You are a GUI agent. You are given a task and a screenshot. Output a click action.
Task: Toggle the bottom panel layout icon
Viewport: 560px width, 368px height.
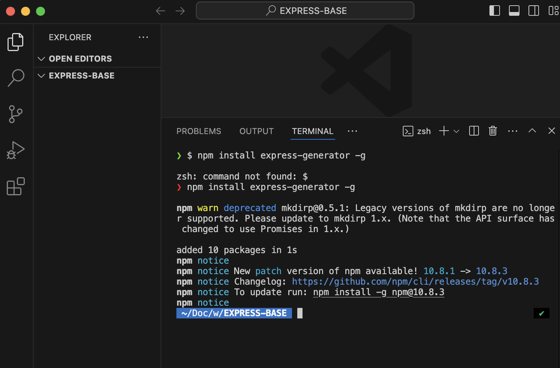(514, 11)
